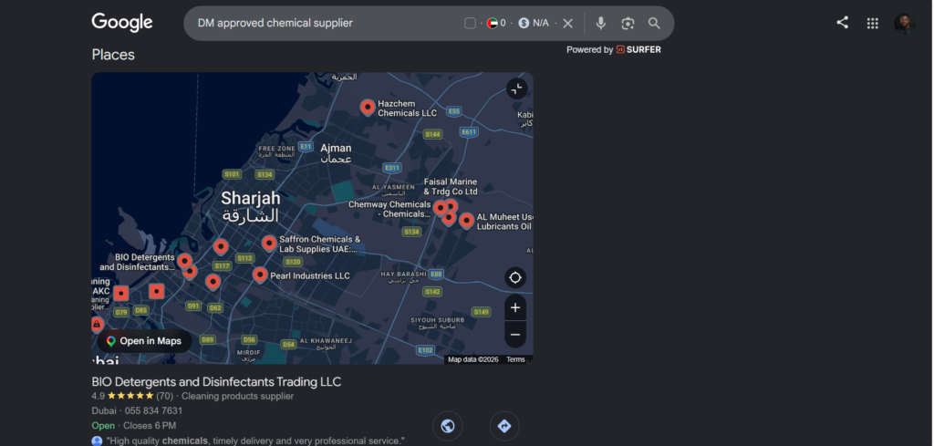Click the UAE flag search volume indicator

[496, 23]
